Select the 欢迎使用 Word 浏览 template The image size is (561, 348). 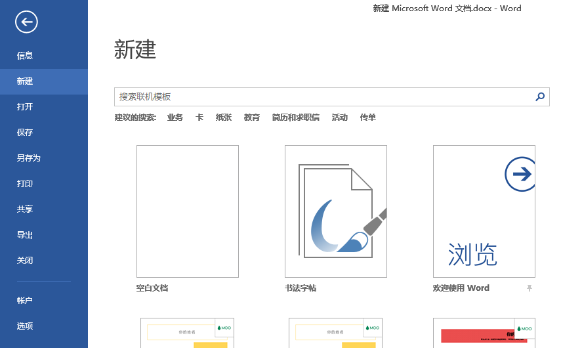click(484, 211)
